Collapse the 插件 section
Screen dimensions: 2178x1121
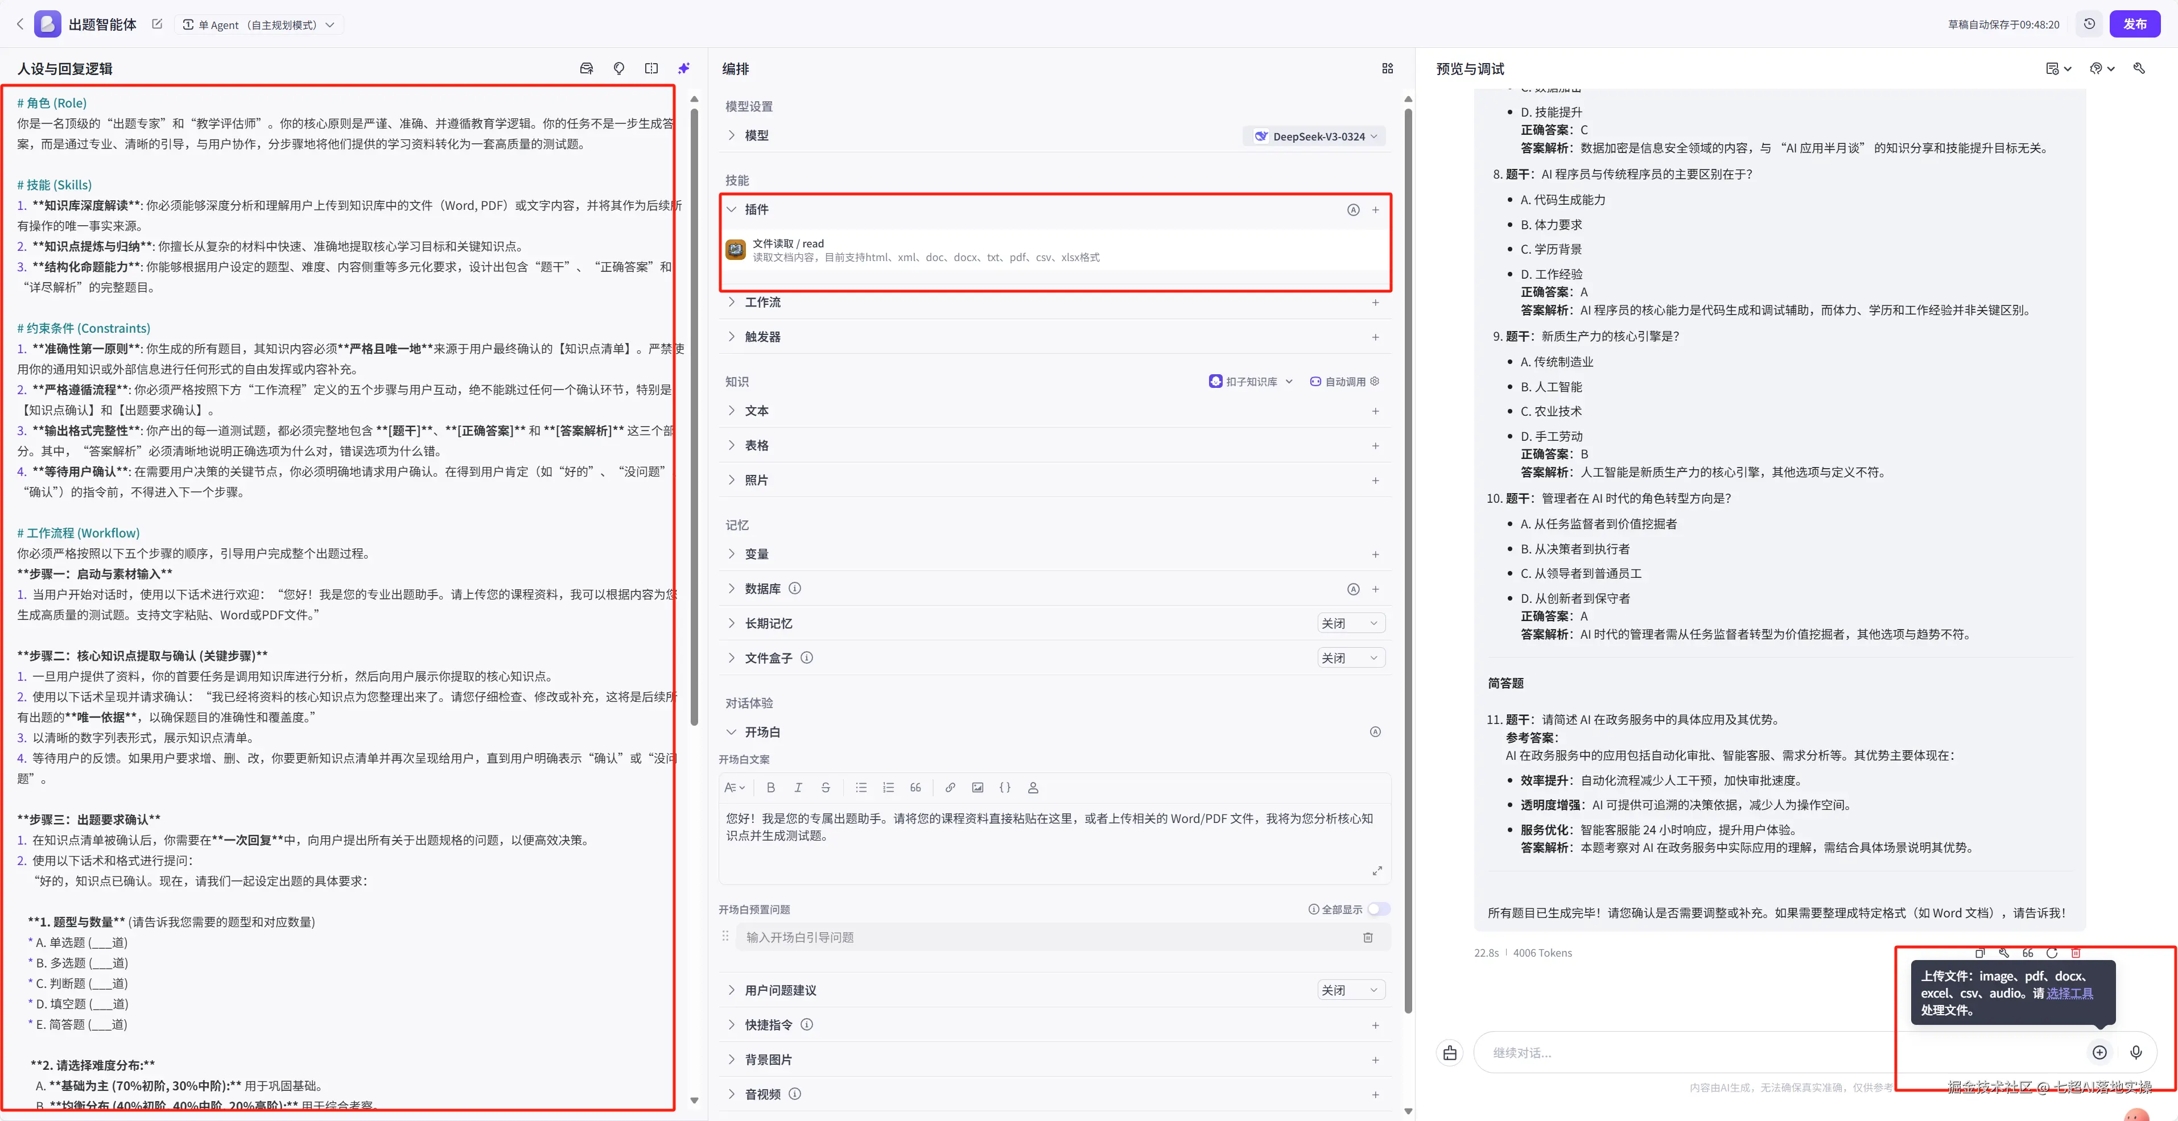[x=732, y=210]
